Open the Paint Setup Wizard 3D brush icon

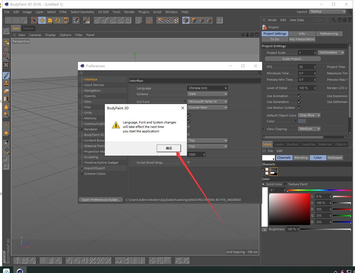pyautogui.click(x=86, y=20)
